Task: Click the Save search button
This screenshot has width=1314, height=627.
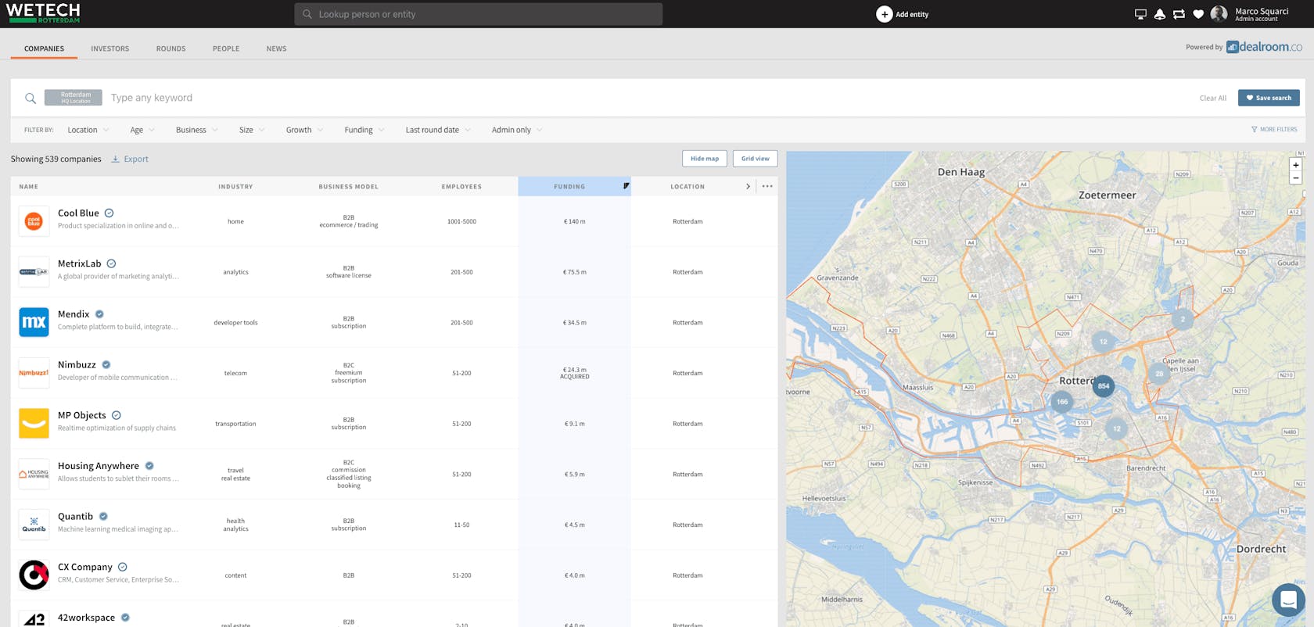Action: [1269, 98]
